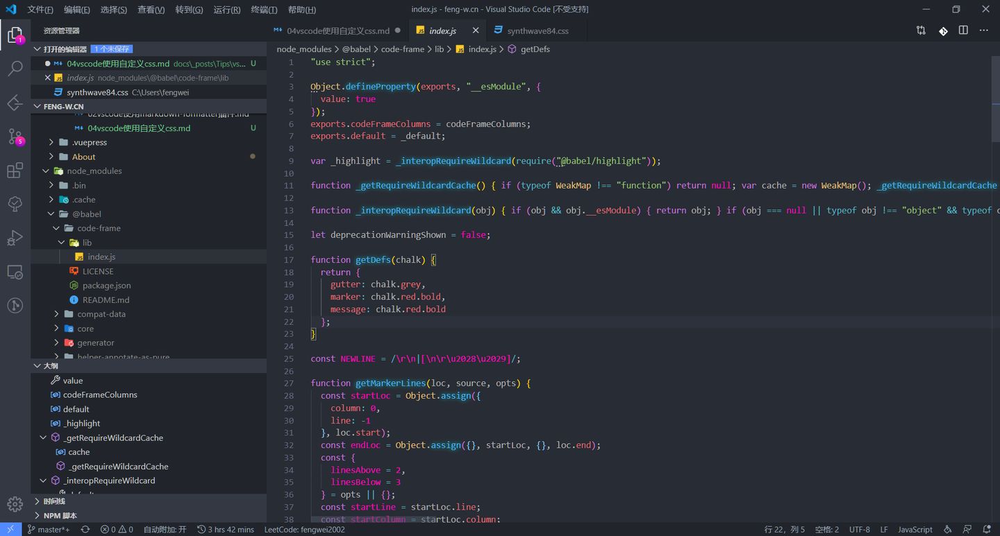The width and height of the screenshot is (1000, 536).
Task: Open errors and warnings count in the status bar
Action: tap(117, 529)
